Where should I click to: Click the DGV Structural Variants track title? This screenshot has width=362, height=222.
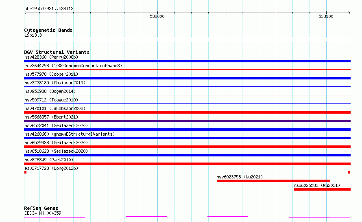coord(57,52)
